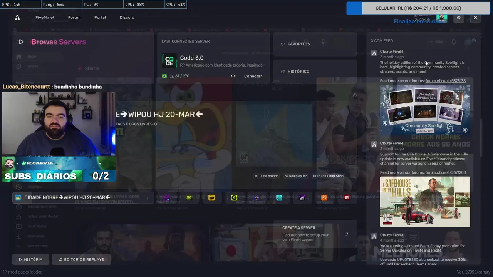493x277 pixels.
Task: Open Browse Servers
Action: [x=59, y=42]
